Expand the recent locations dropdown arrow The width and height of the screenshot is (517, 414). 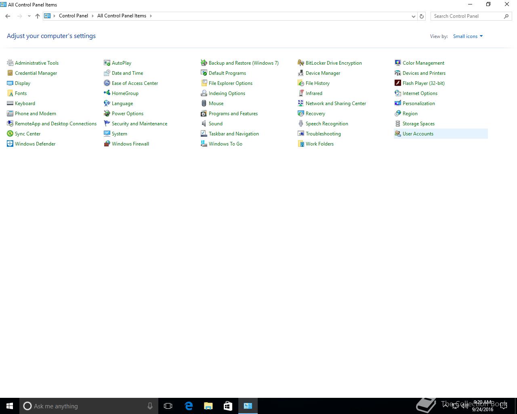(29, 16)
